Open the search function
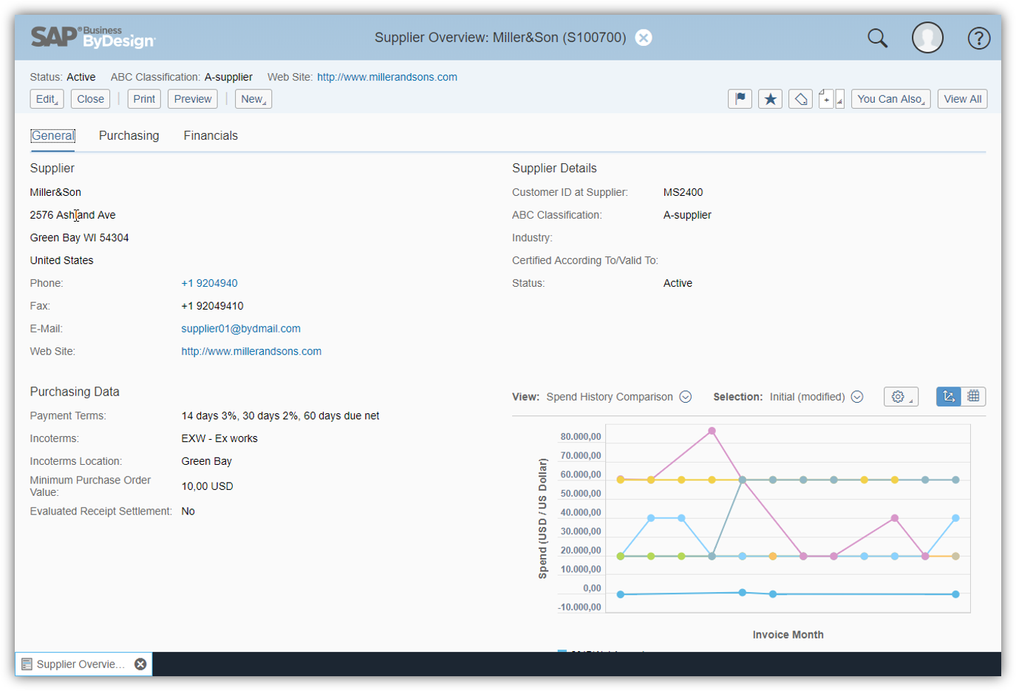This screenshot has width=1016, height=691. (x=878, y=37)
